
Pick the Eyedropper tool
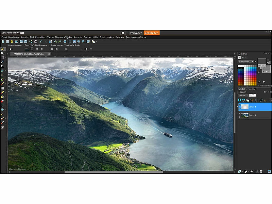[2, 62]
